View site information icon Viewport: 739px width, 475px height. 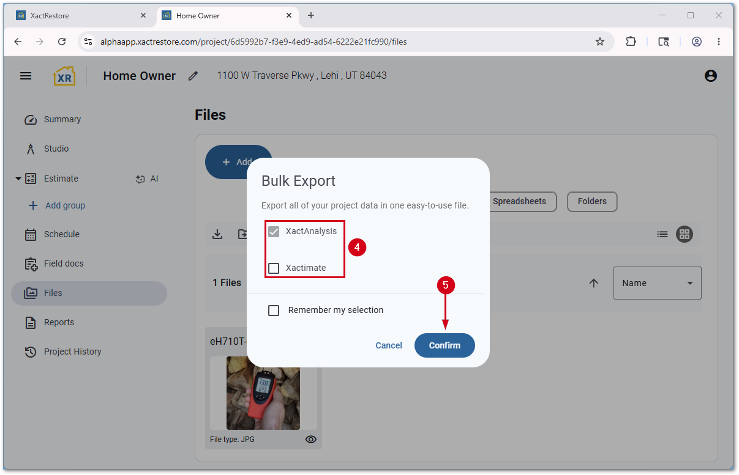88,42
